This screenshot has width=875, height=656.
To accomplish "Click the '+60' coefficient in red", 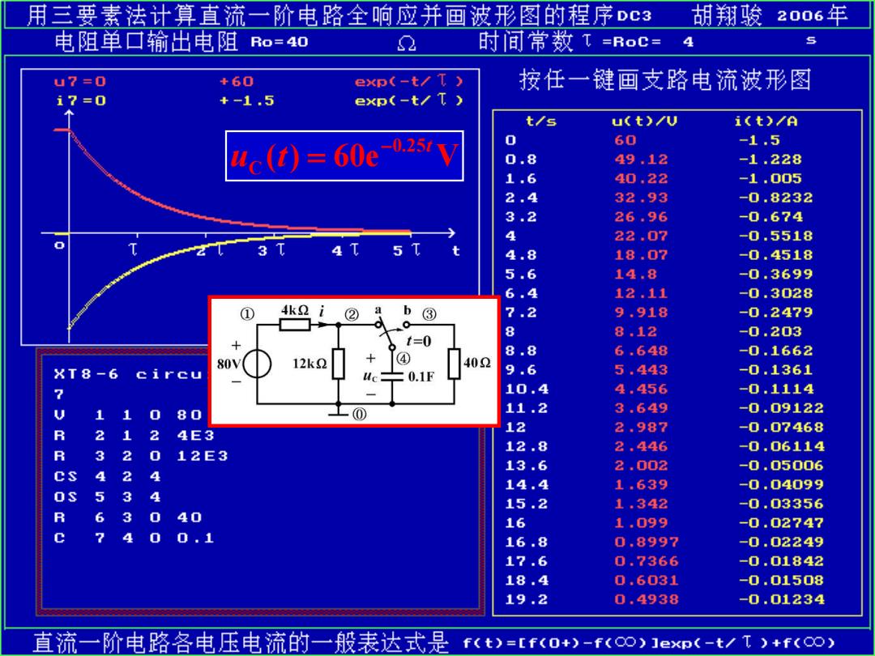I will pyautogui.click(x=237, y=82).
